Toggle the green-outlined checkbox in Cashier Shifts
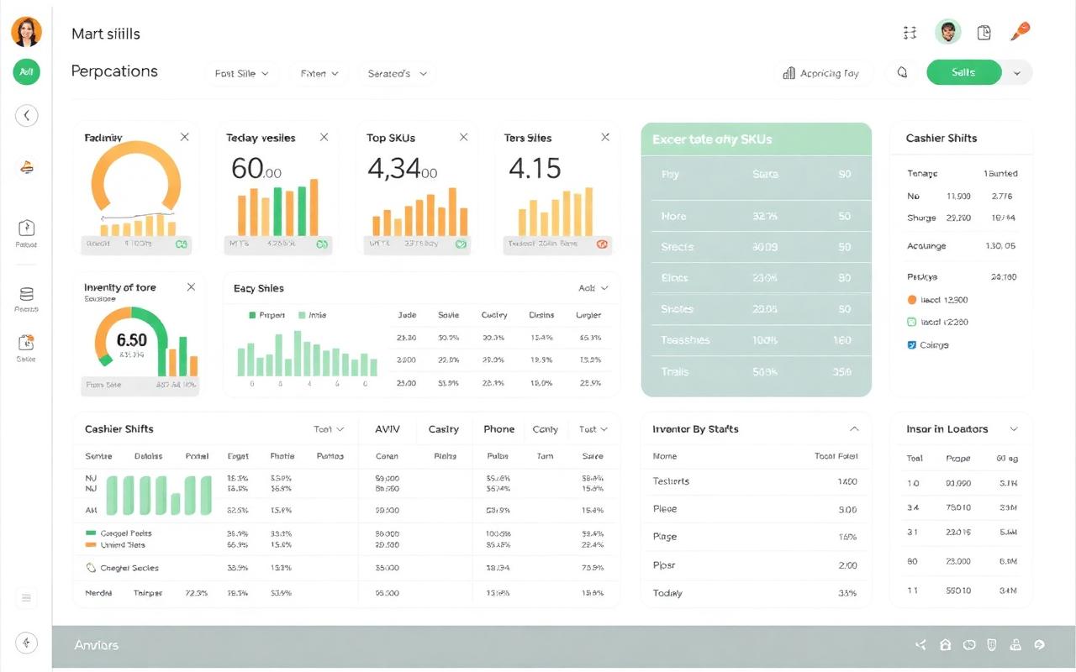 point(912,322)
